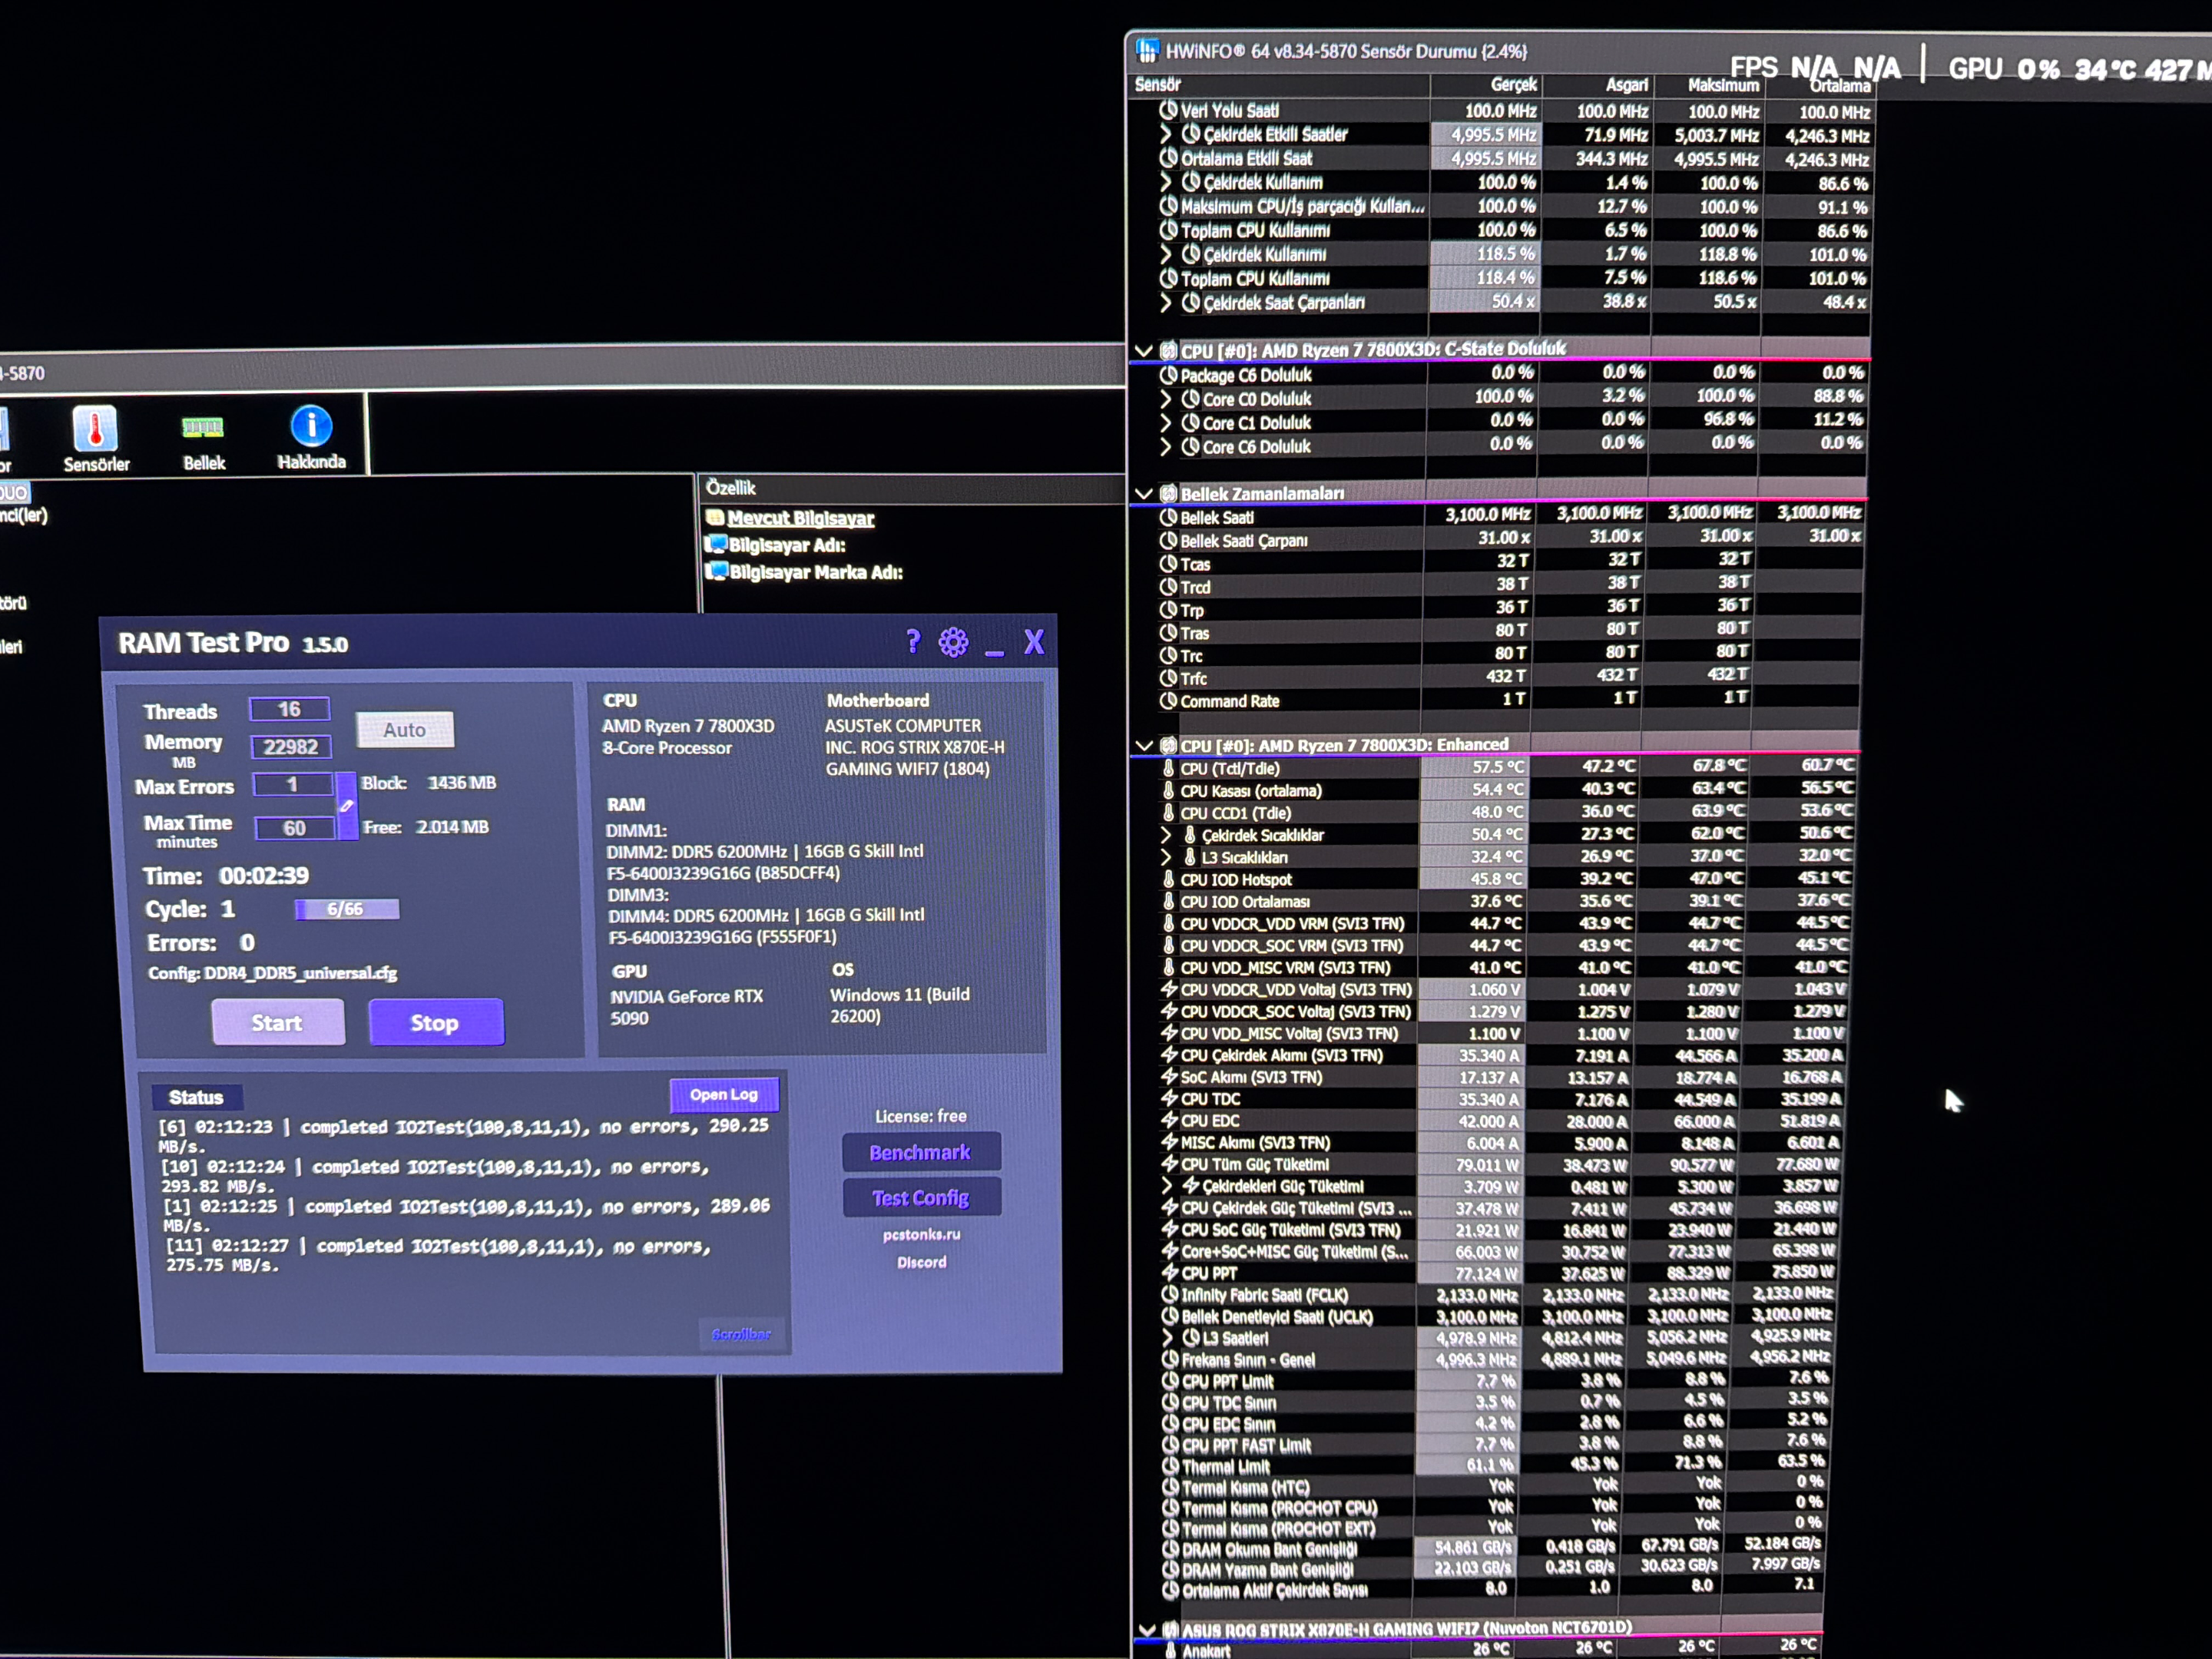Click the clock icon beside Ortalama Etkili Saat
Viewport: 2212px width, 1659px height.
pyautogui.click(x=1168, y=158)
